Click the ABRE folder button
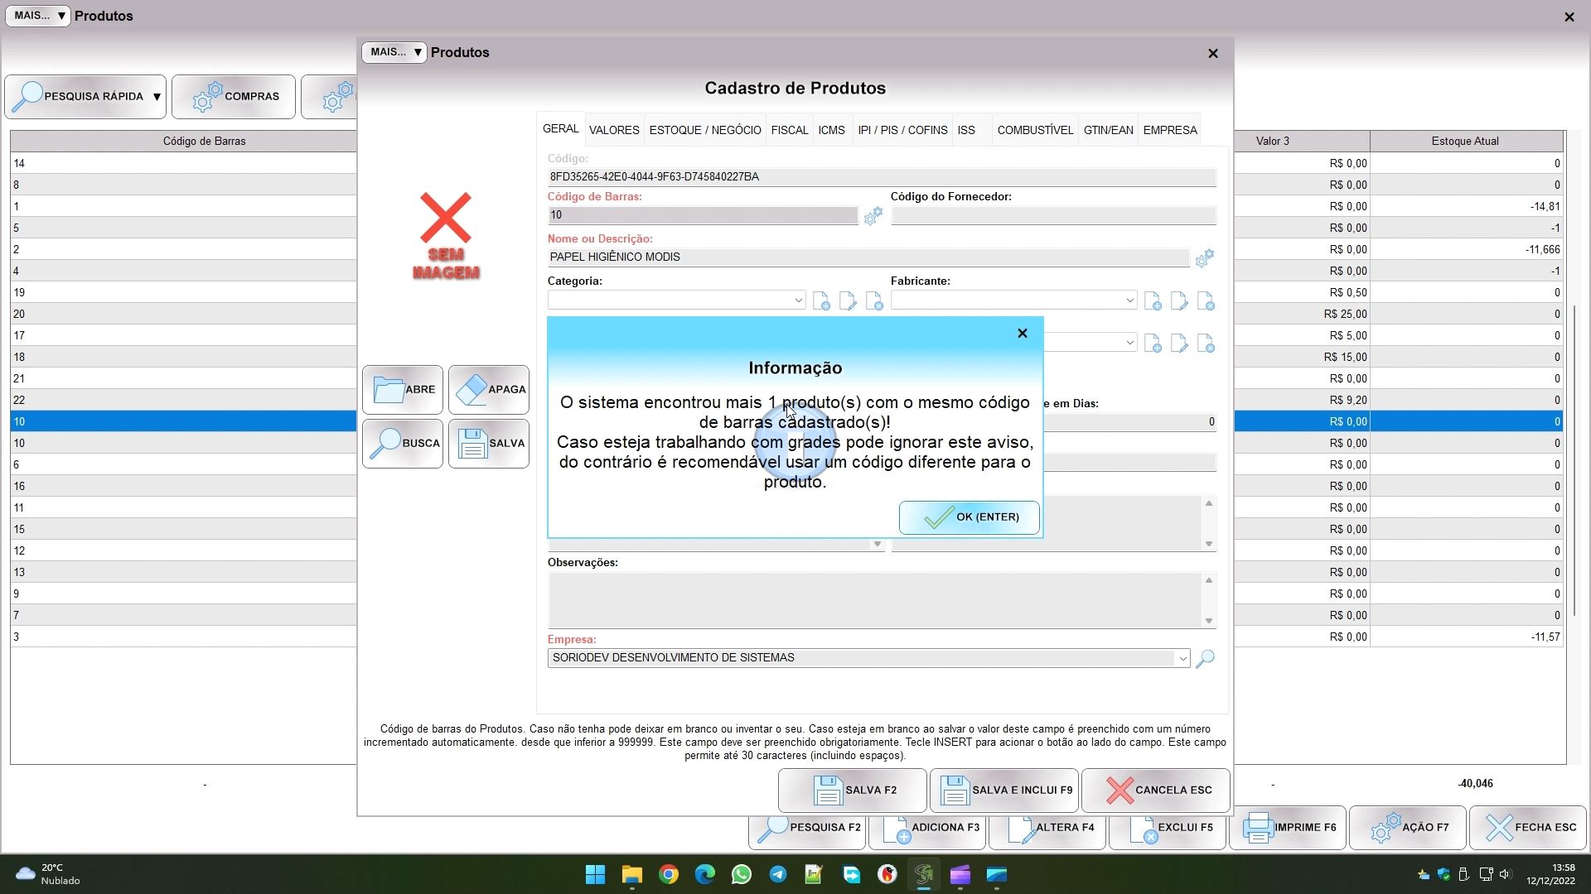This screenshot has height=894, width=1591. coord(403,390)
